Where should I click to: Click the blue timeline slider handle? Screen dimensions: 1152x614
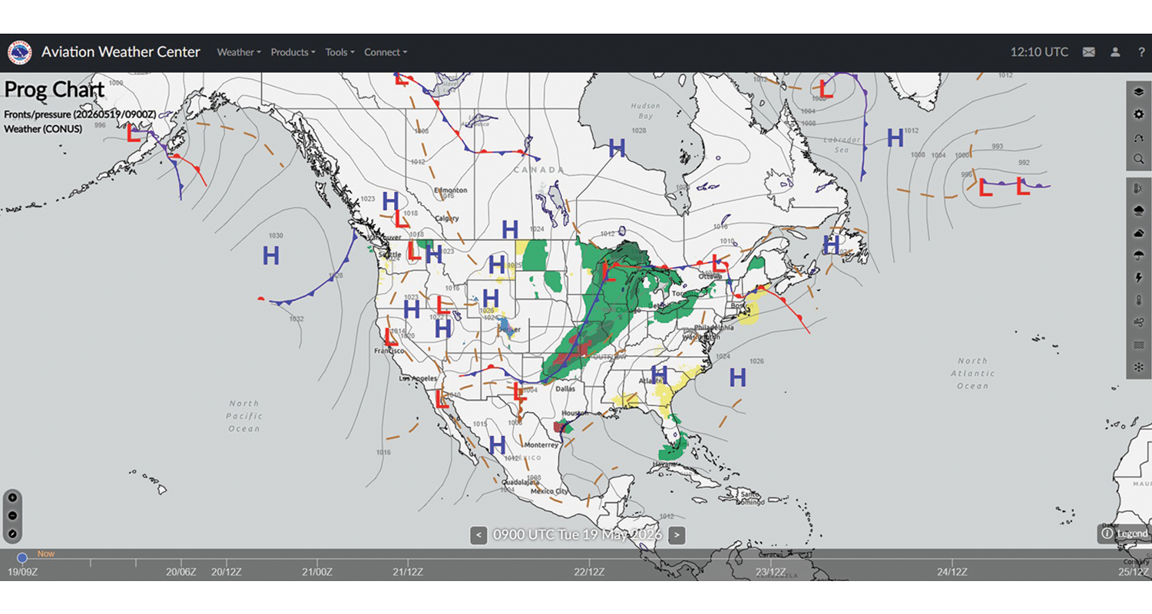22,558
